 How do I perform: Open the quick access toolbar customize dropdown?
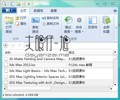coord(29,4)
